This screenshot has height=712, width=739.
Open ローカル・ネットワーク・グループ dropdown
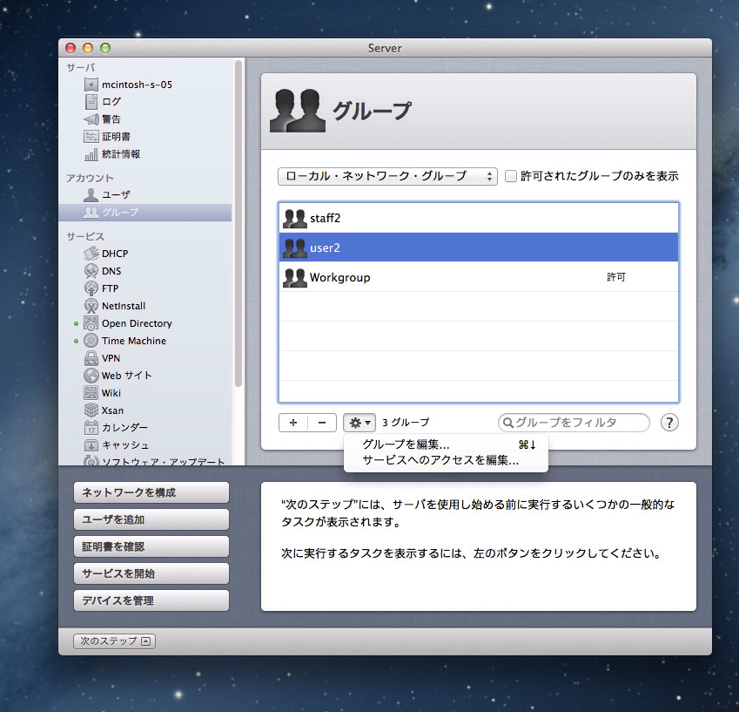click(387, 176)
